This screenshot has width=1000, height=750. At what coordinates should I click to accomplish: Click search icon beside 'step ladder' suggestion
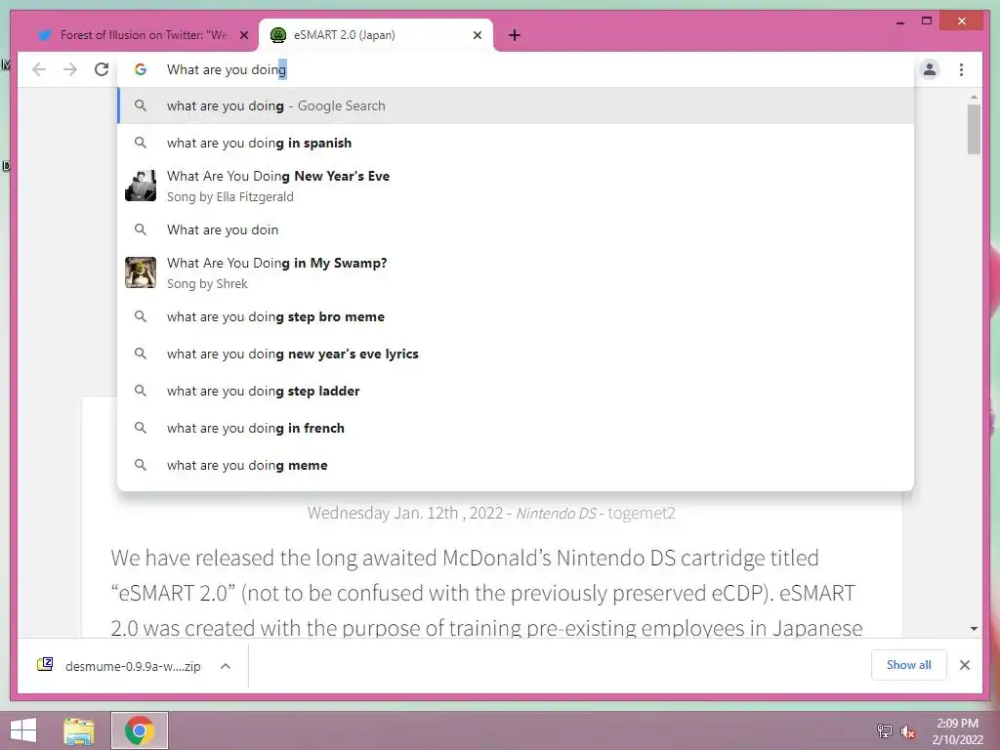click(x=141, y=391)
